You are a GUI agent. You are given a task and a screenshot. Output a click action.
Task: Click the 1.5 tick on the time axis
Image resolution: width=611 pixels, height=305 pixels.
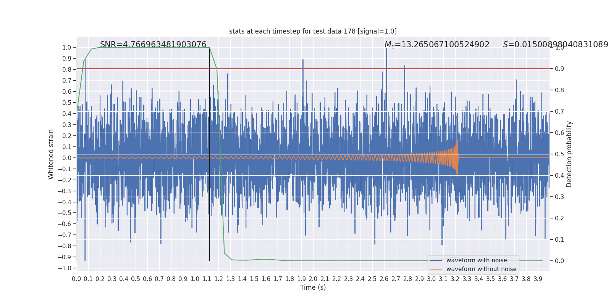pos(254,279)
